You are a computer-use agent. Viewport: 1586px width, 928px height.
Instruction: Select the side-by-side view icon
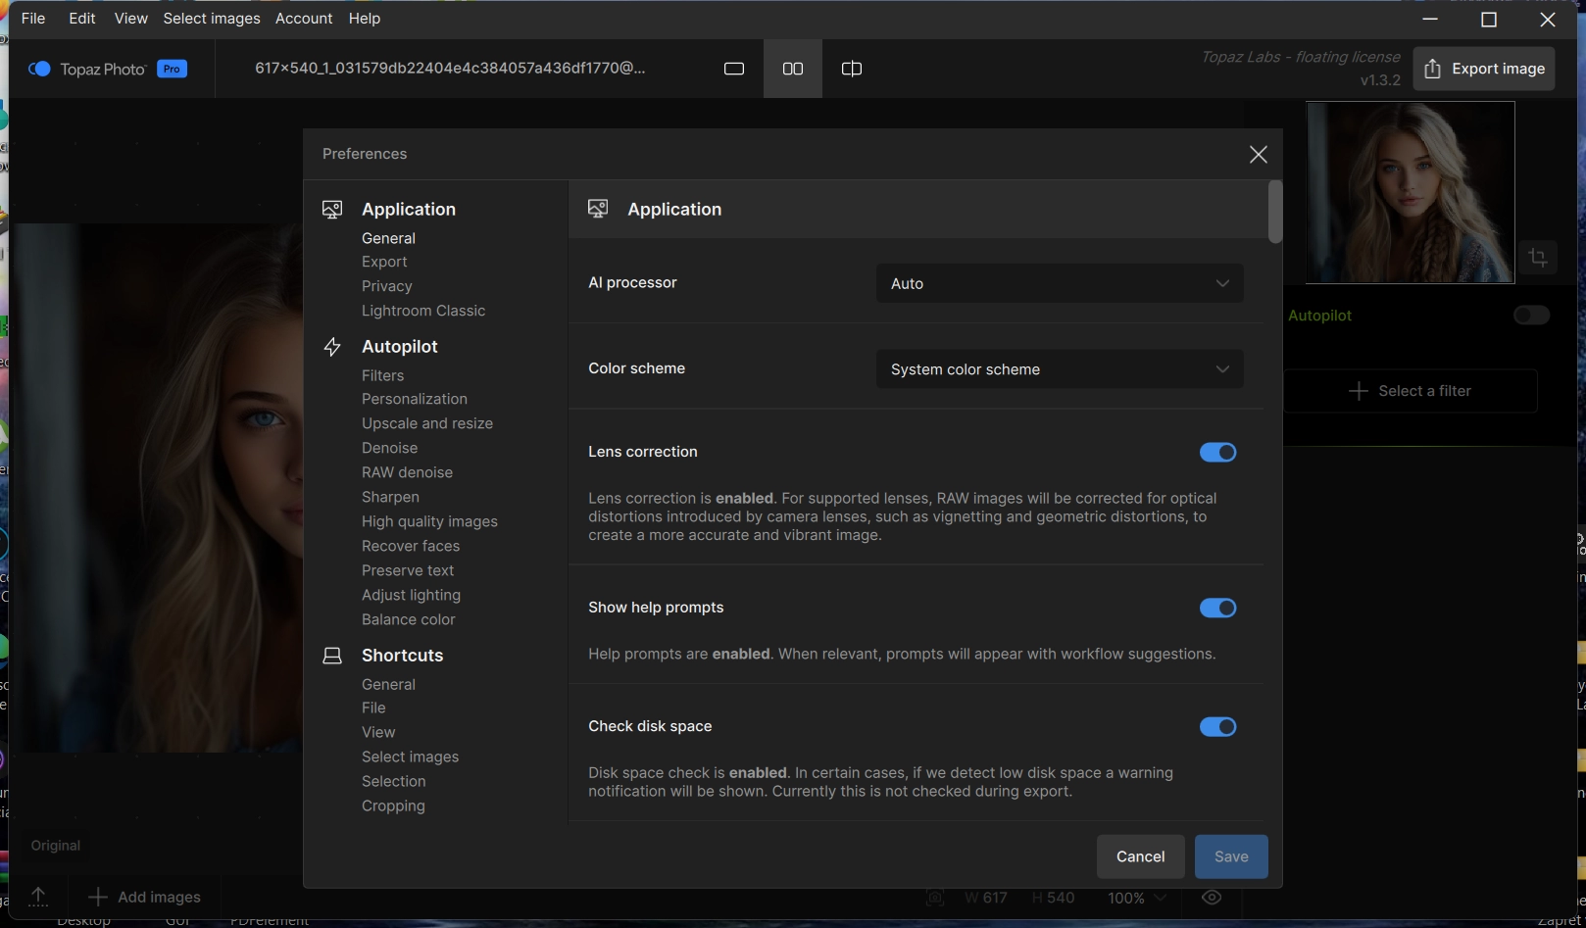coord(792,69)
